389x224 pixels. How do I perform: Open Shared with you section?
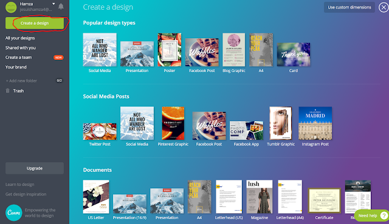pyautogui.click(x=20, y=48)
